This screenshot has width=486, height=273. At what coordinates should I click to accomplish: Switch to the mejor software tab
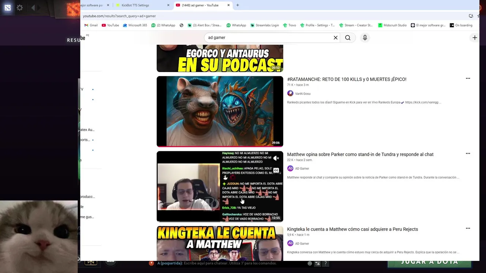click(95, 5)
